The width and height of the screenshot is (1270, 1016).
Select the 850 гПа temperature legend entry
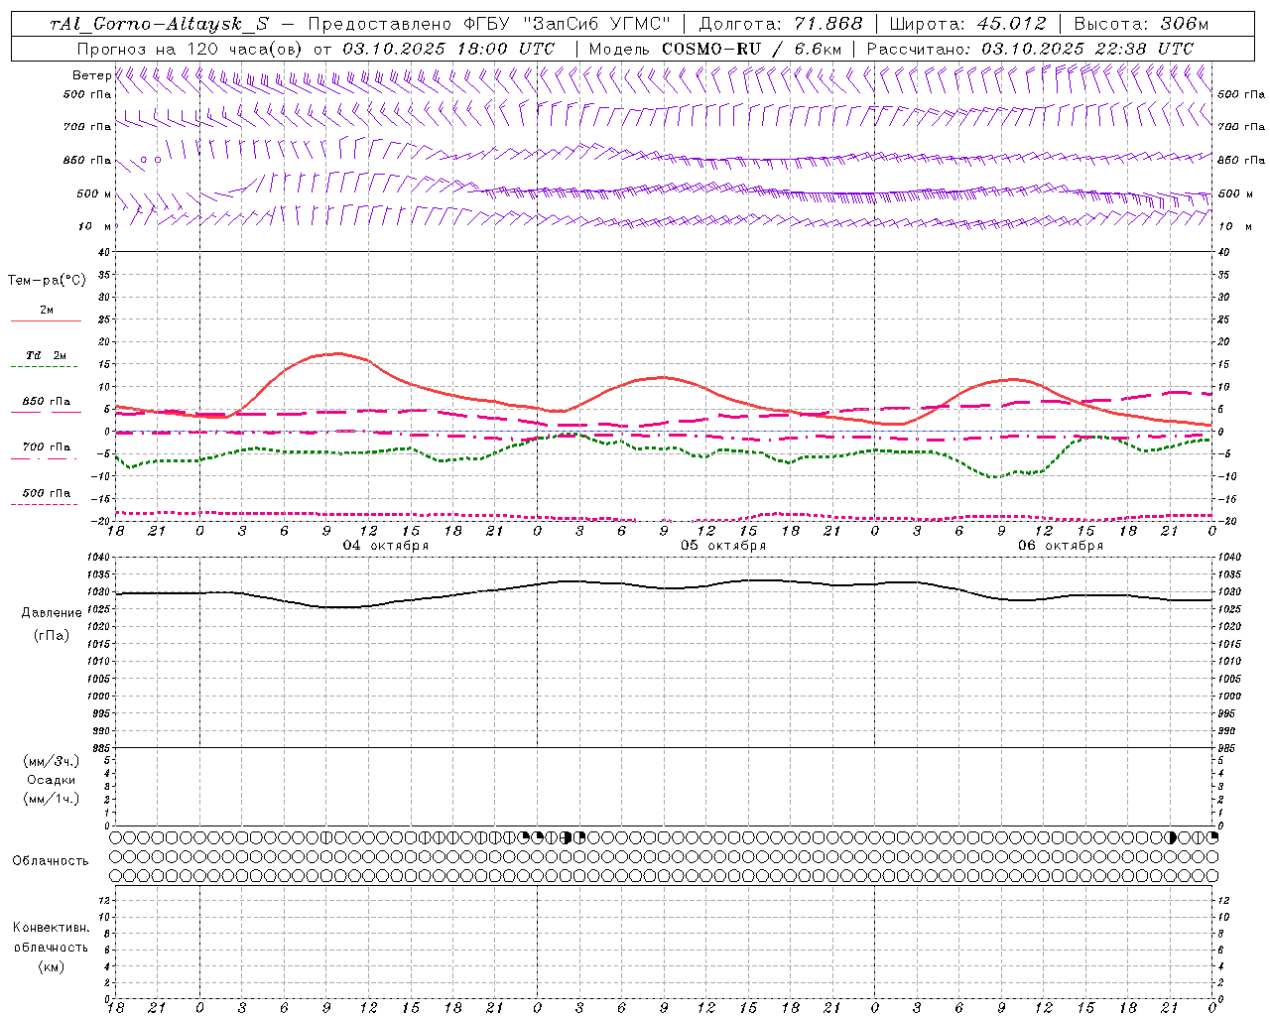(46, 402)
